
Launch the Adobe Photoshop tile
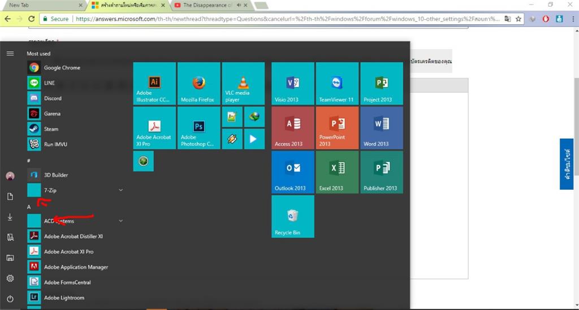click(x=198, y=128)
